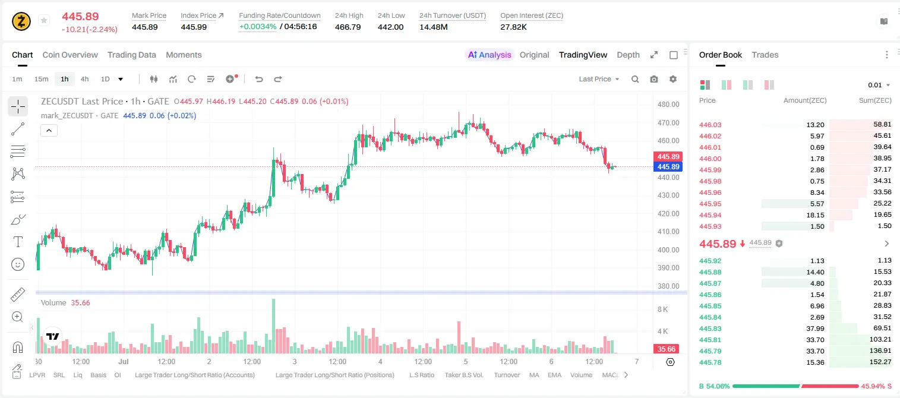900x398 pixels.
Task: Open chart settings gear icon
Action: pos(673,79)
